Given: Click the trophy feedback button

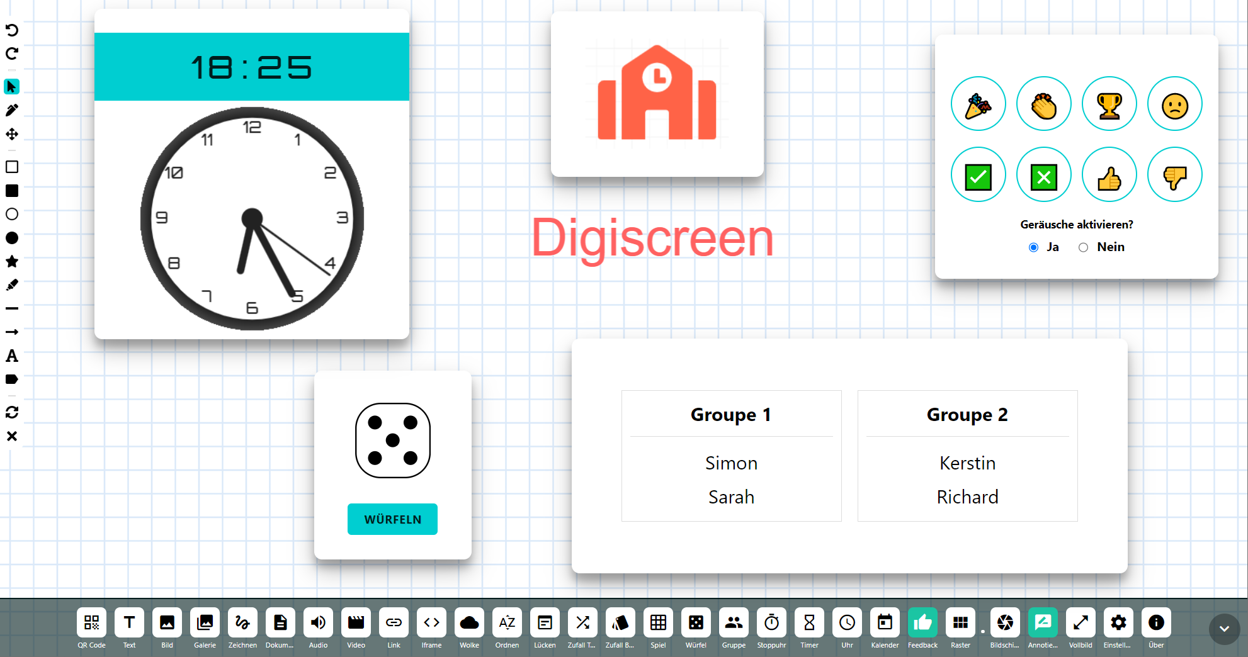Looking at the screenshot, I should click(1109, 104).
